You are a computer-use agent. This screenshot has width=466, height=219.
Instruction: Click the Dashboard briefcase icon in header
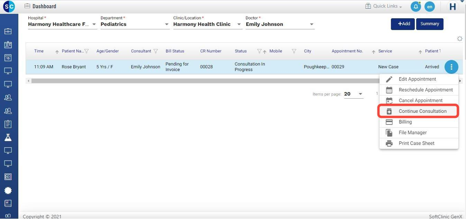coord(27,6)
